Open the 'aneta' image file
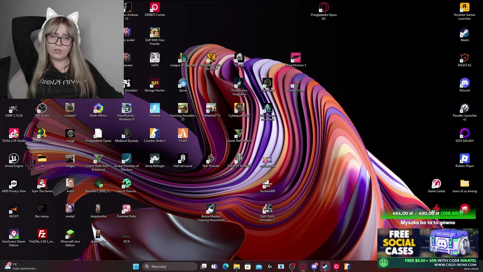Viewport: 483px width, 272px height. (70, 186)
